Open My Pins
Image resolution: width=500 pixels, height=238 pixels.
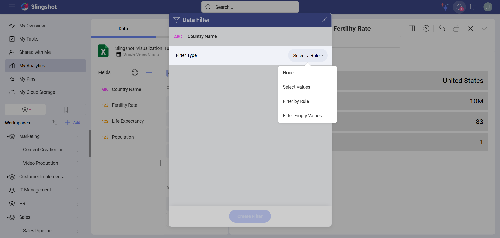pyautogui.click(x=46, y=79)
